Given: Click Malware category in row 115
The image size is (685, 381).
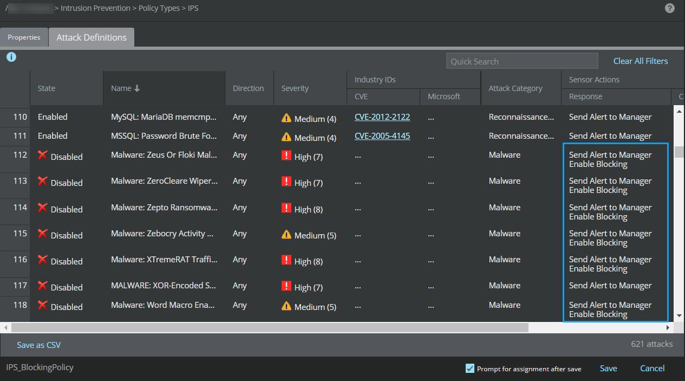Looking at the screenshot, I should pos(505,234).
